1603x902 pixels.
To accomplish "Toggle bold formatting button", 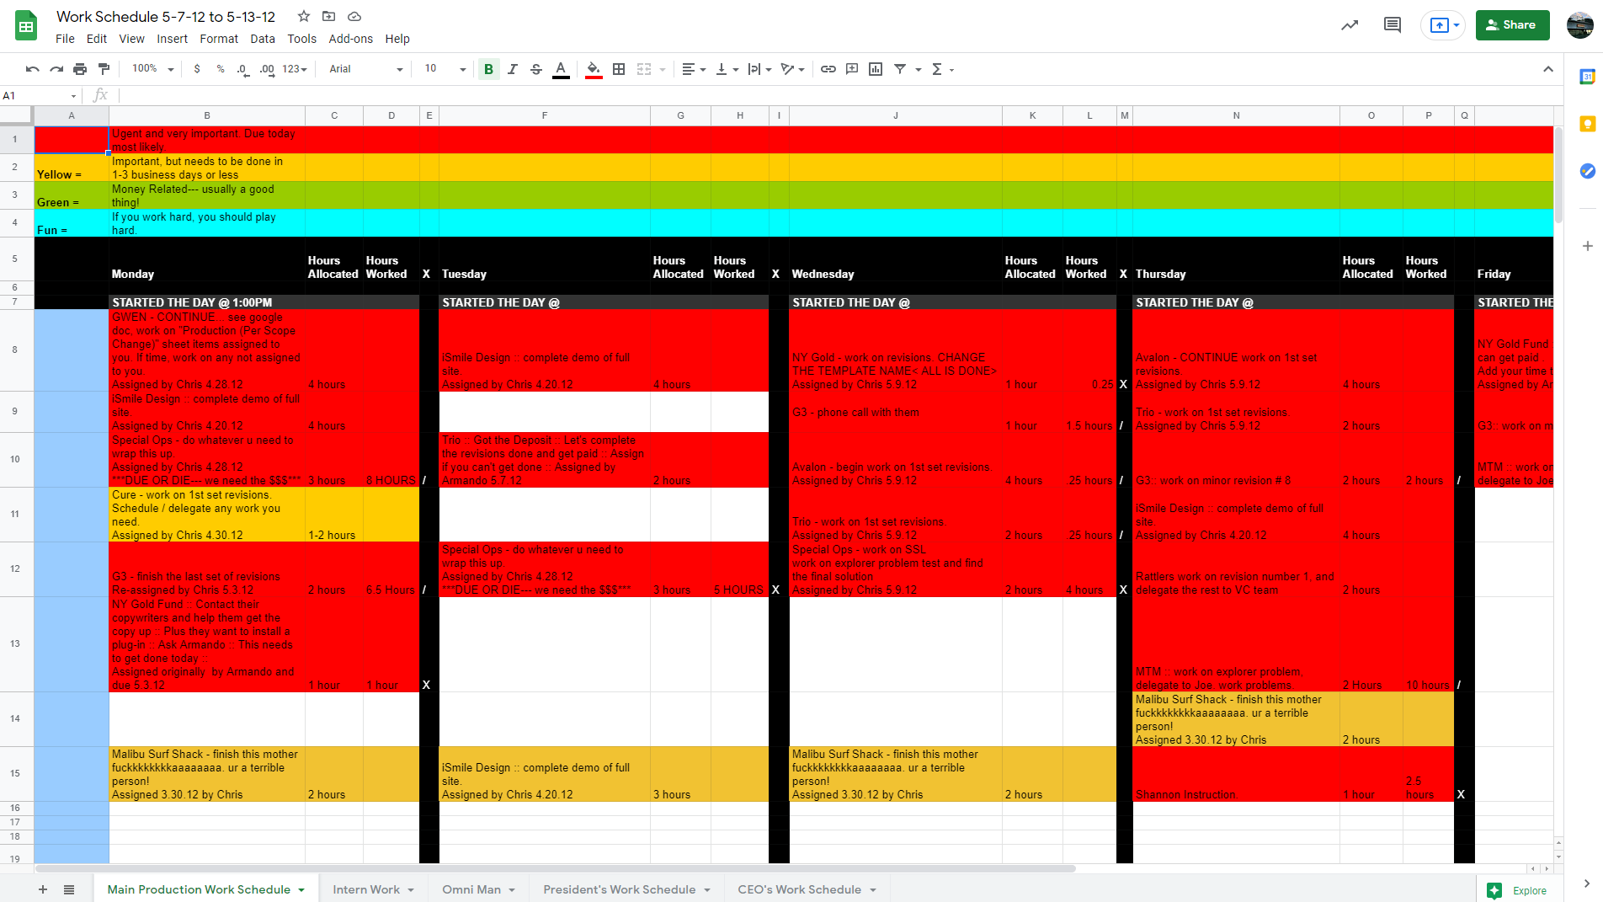I will tap(488, 69).
